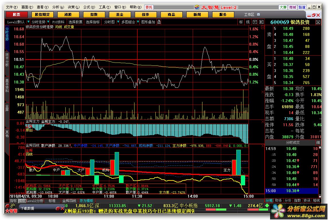Toggle the 全屏 fullscreen side tab
328x220 pixels.
[x=7, y=108]
